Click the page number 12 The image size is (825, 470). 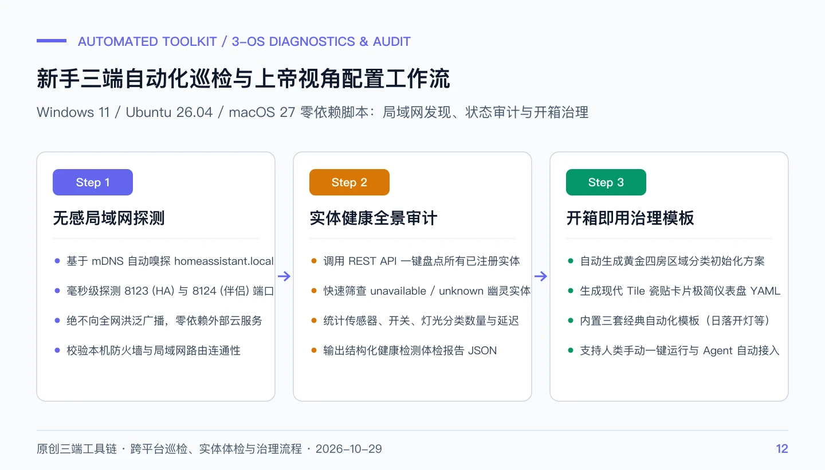click(x=782, y=449)
